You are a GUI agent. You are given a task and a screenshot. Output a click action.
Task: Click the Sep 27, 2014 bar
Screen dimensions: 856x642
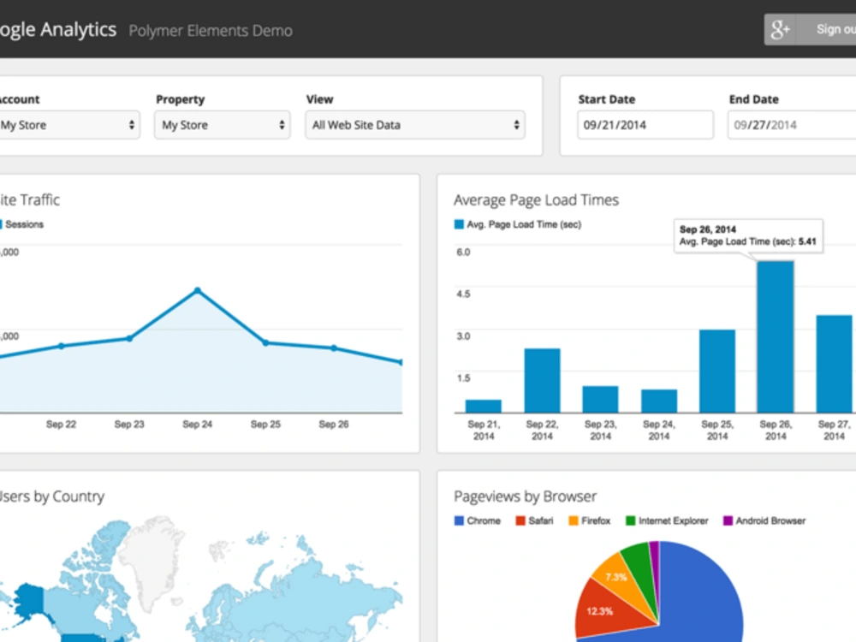[834, 364]
